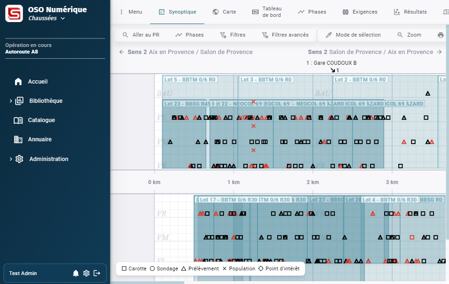Click the logout icon
449x284 pixels.
97,273
